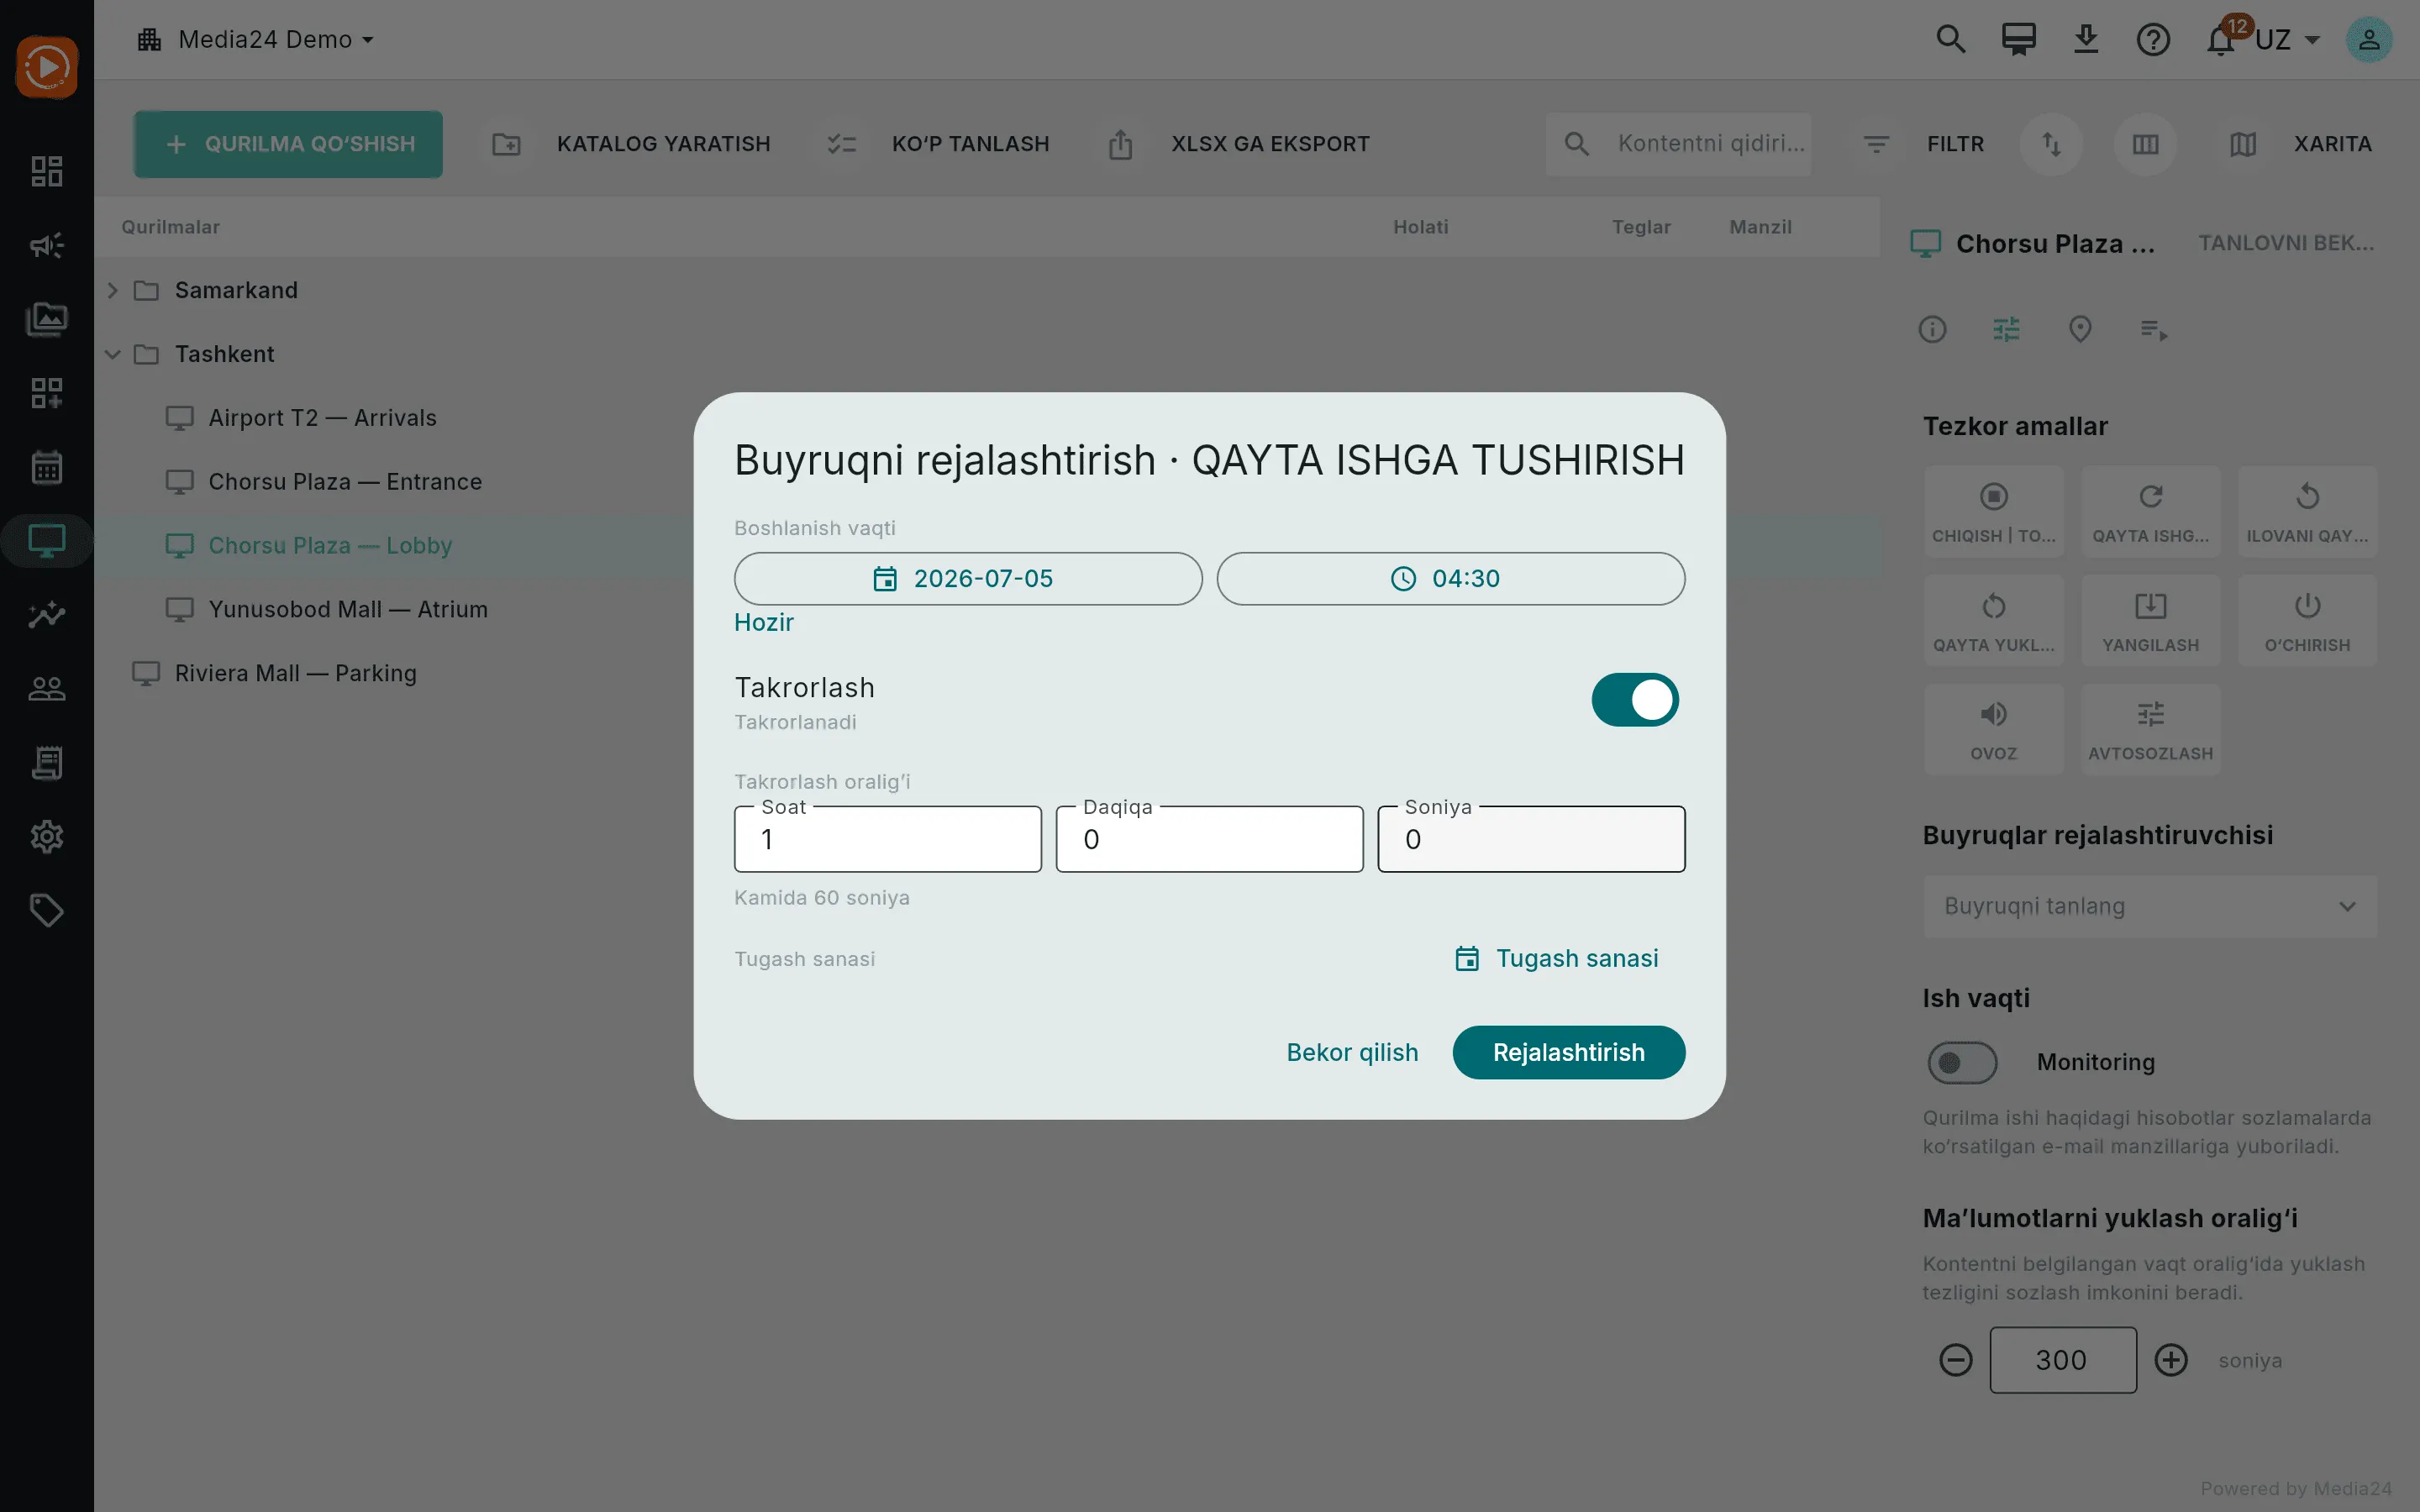Open device info circle tab
Viewport: 2420px width, 1512px height.
(x=1932, y=329)
